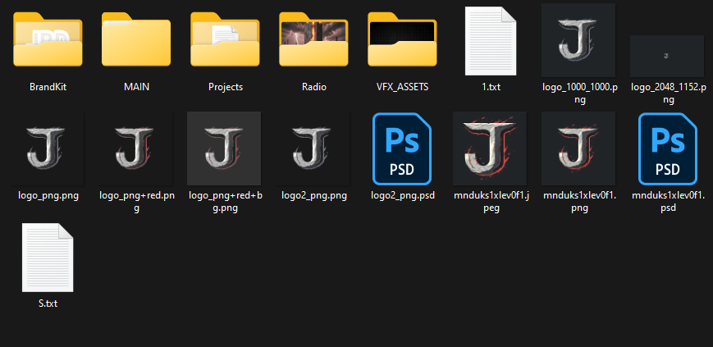Click the Projects folder name
Screen dimensions: 713x347
(226, 87)
